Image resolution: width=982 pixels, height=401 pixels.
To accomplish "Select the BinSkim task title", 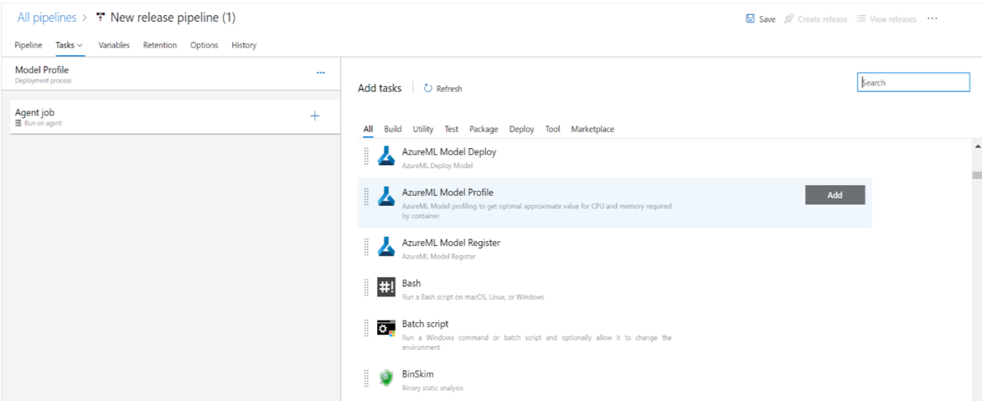I will 418,374.
